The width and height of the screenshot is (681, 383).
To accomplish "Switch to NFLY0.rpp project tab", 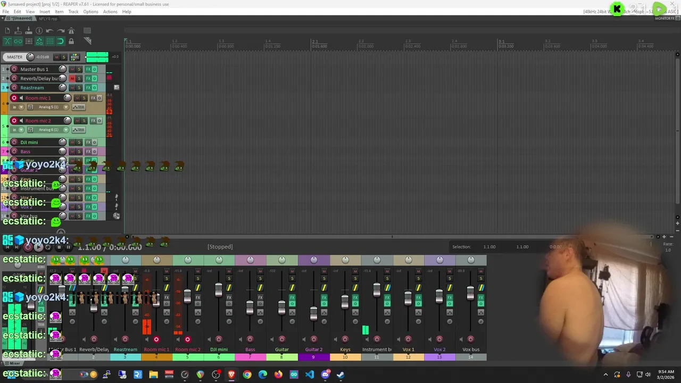I will (48, 19).
